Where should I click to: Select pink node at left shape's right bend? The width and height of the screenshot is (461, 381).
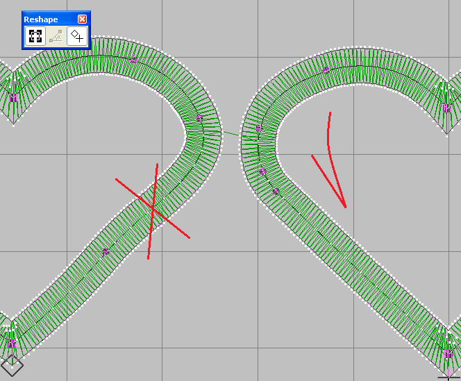coord(200,119)
